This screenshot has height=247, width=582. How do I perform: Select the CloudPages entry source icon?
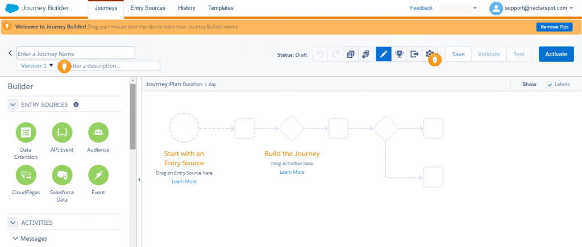click(x=26, y=175)
